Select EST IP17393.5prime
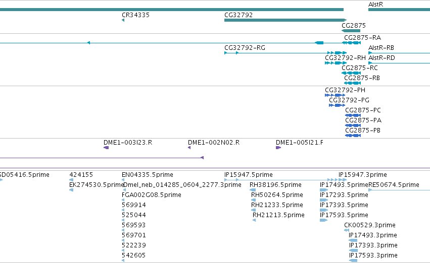 tap(344, 206)
